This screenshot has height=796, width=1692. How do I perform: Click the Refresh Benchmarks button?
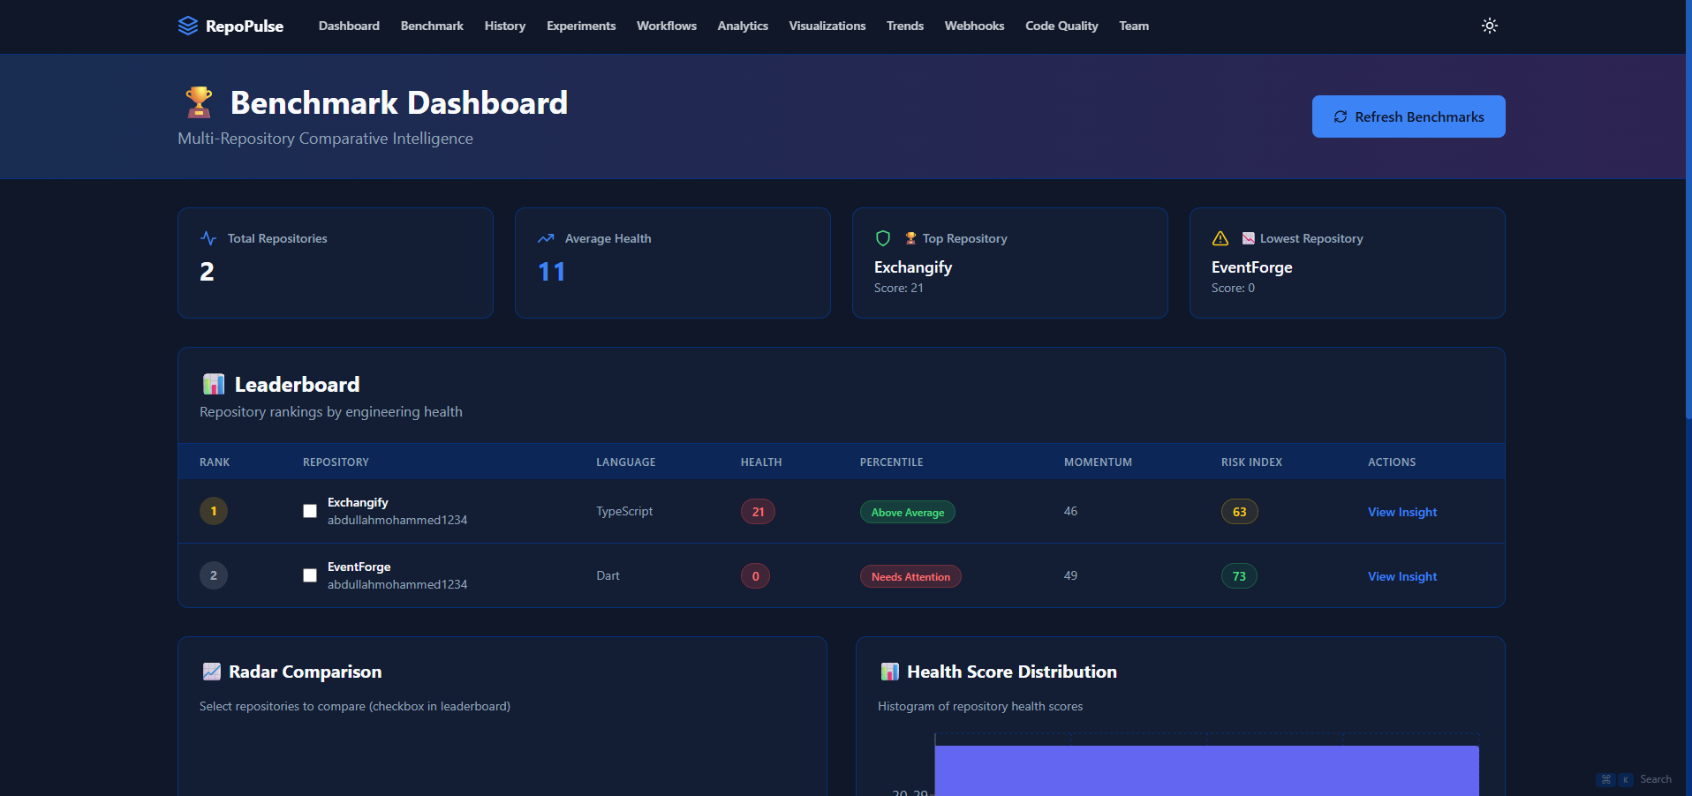1409,116
